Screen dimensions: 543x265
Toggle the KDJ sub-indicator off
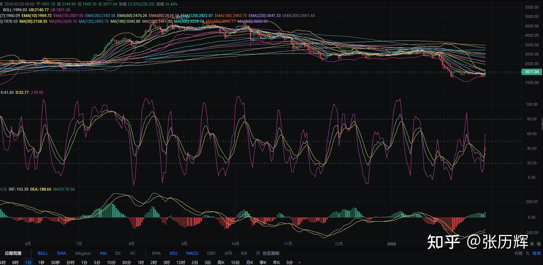(x=173, y=253)
